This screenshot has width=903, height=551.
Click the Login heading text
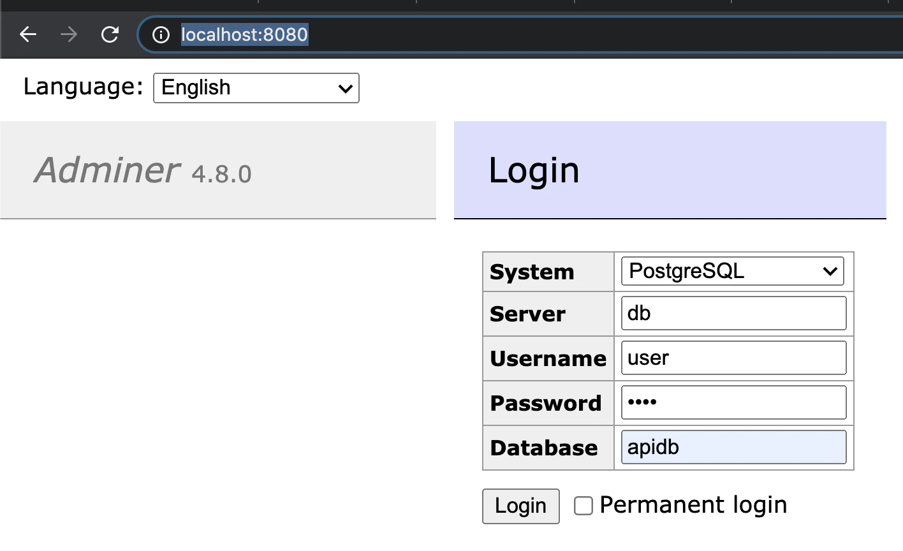(x=534, y=170)
